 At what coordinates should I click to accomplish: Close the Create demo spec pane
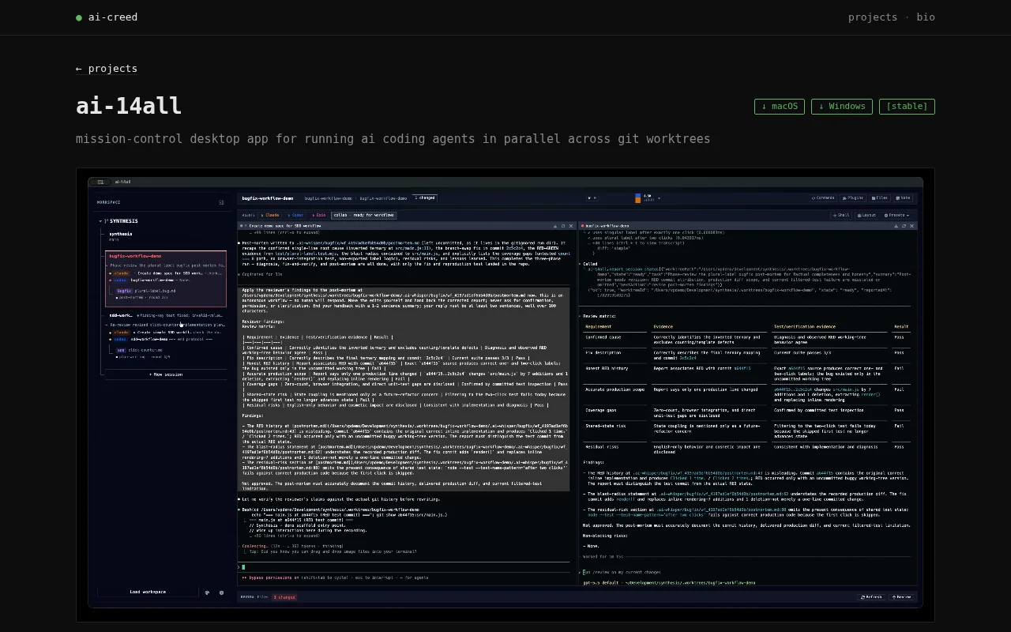571,226
